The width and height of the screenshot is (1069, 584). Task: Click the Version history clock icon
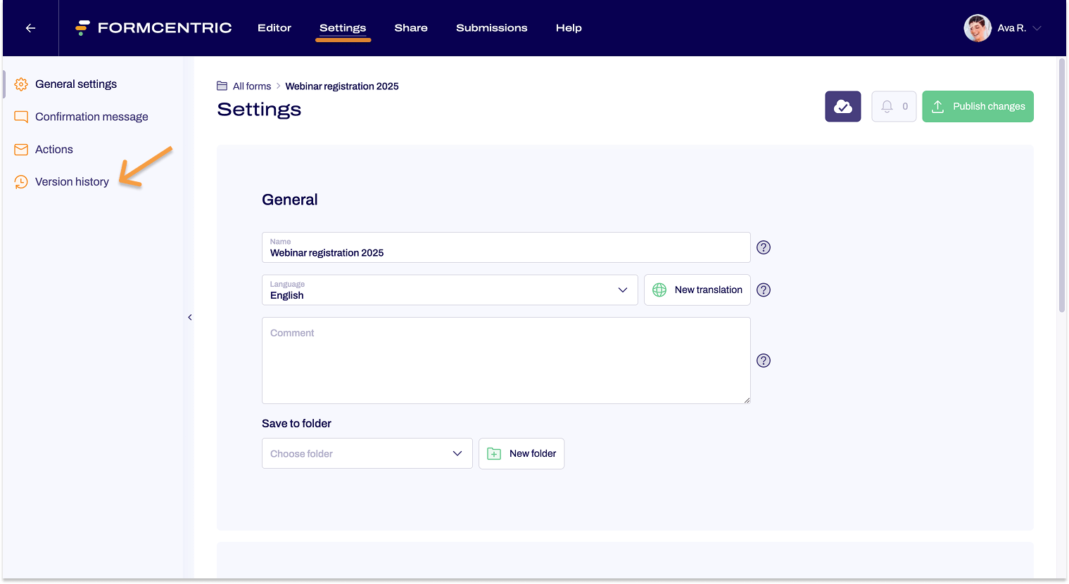[x=21, y=181]
